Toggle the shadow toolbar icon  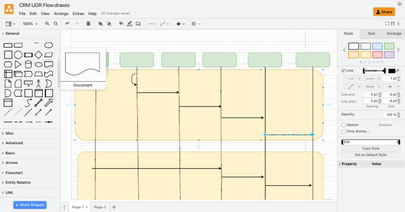coord(138,24)
